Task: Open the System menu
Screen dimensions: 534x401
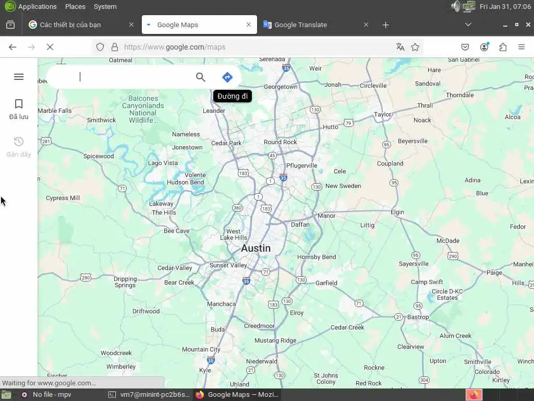Action: 105,6
